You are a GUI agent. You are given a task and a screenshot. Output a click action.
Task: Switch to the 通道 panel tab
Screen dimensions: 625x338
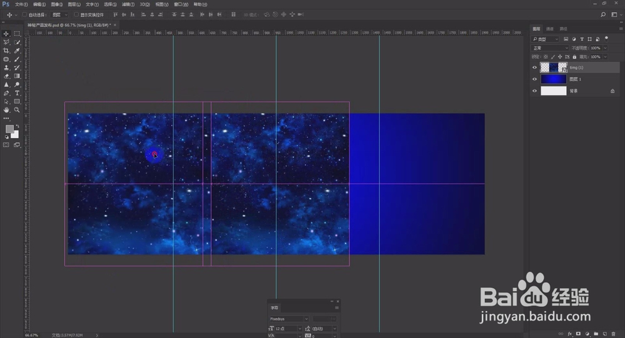coord(549,29)
